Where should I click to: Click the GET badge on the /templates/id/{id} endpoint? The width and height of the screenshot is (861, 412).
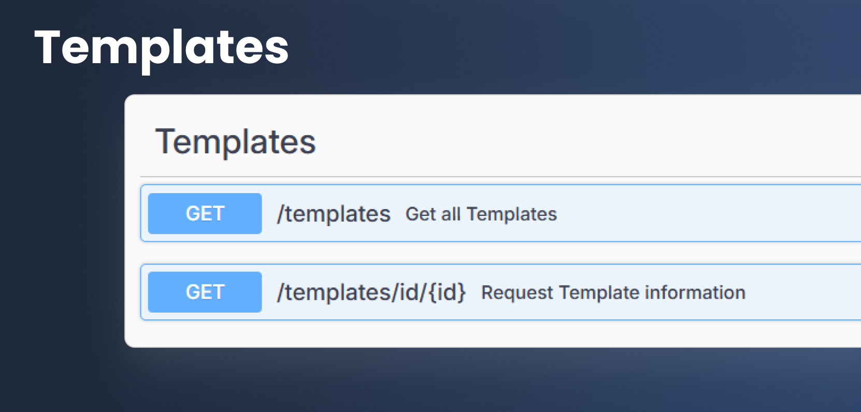click(x=204, y=291)
